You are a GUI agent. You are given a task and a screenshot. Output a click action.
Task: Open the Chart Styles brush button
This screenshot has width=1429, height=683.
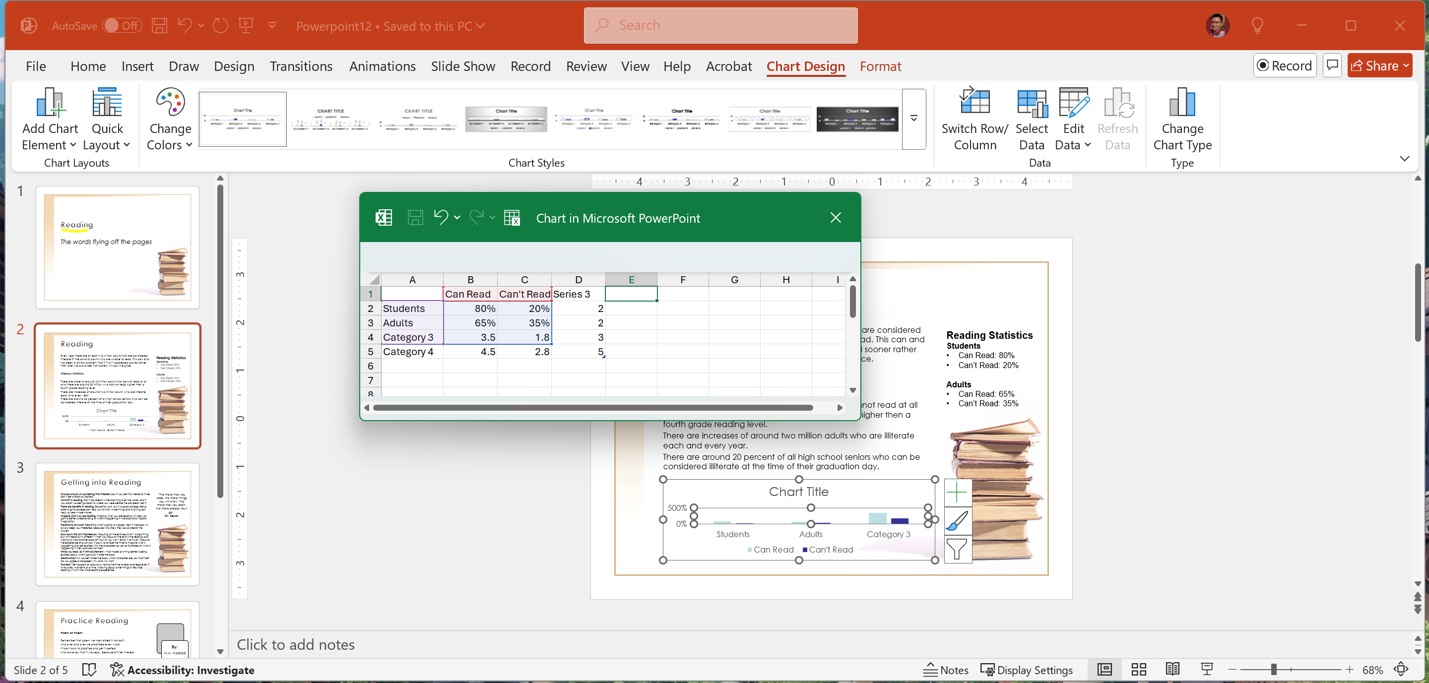[x=957, y=521]
